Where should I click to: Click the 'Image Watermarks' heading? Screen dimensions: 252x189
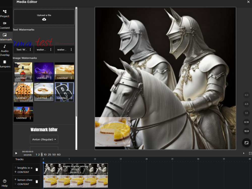(25, 58)
